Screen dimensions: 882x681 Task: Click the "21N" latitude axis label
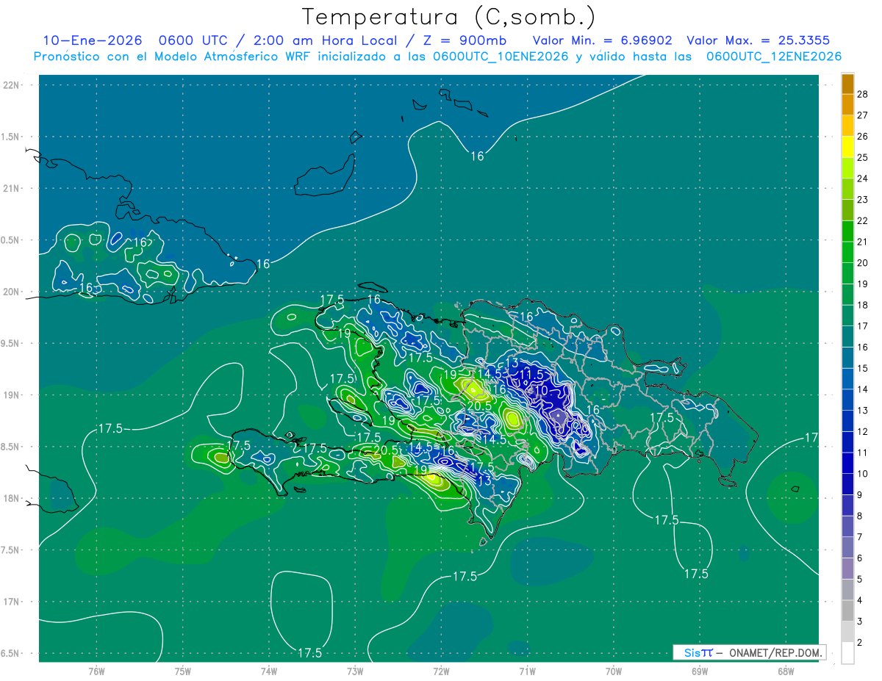(12, 188)
